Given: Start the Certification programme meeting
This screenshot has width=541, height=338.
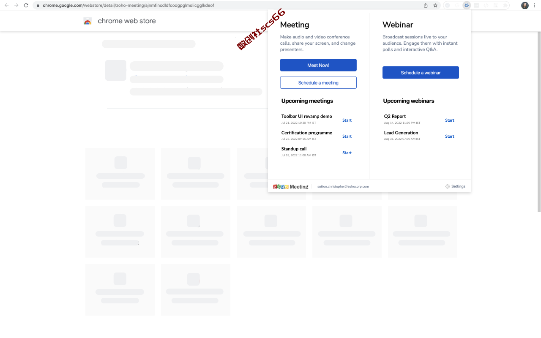Looking at the screenshot, I should tap(347, 136).
